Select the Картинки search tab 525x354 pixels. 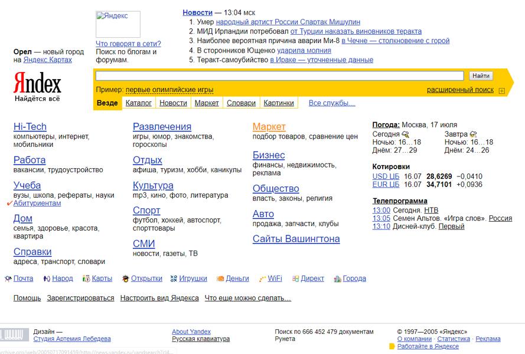279,103
